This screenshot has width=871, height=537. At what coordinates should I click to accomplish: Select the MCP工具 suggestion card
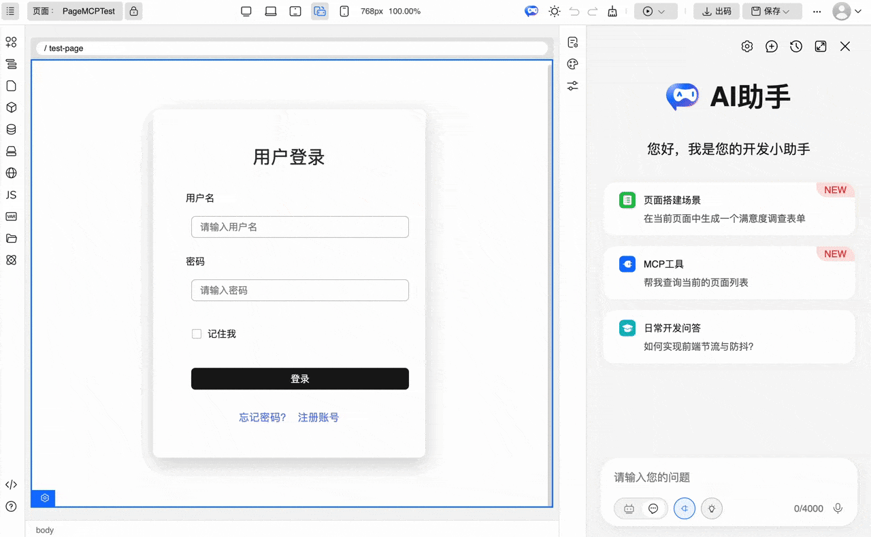point(728,272)
